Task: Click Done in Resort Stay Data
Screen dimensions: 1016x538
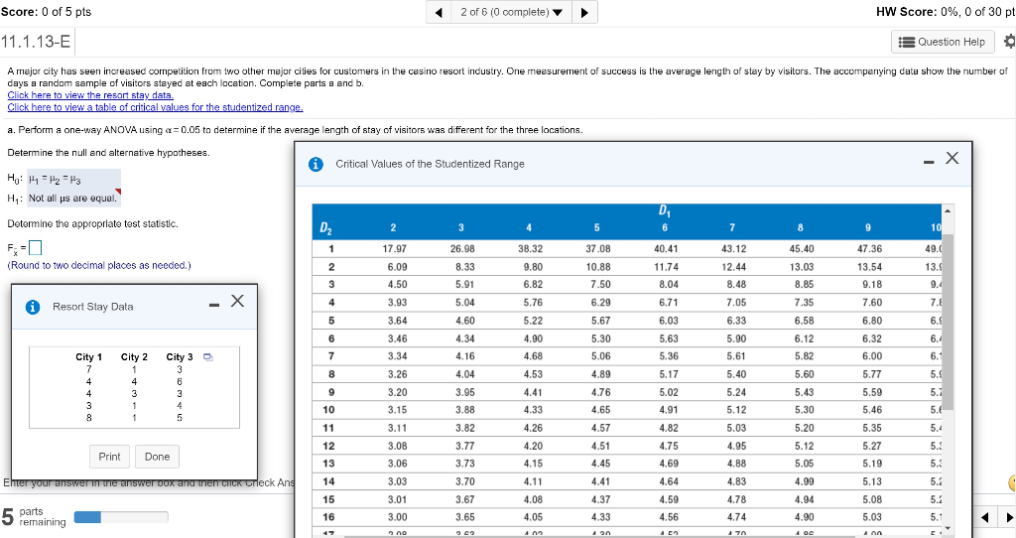Action: coord(157,457)
